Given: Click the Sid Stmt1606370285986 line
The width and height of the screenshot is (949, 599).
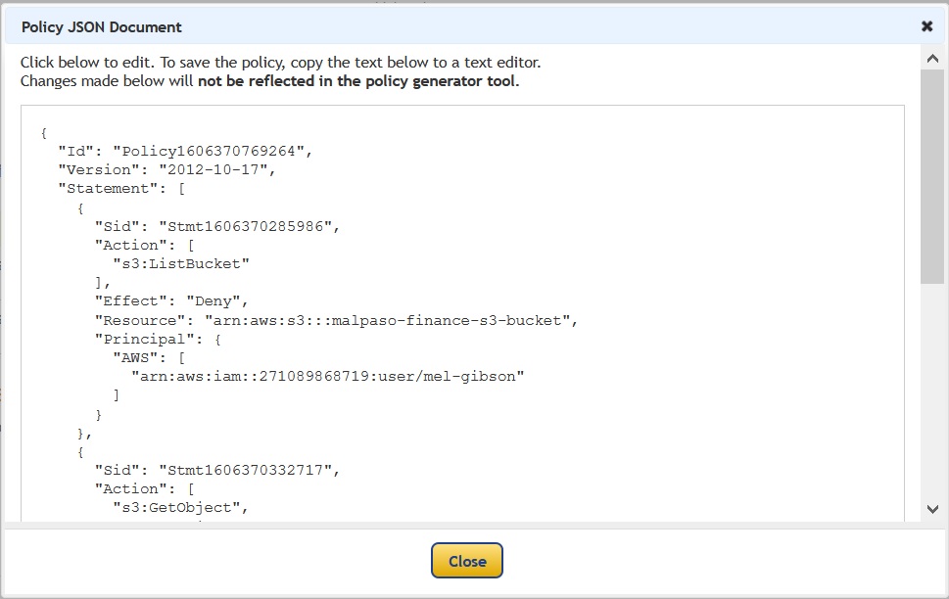Looking at the screenshot, I should tap(216, 226).
